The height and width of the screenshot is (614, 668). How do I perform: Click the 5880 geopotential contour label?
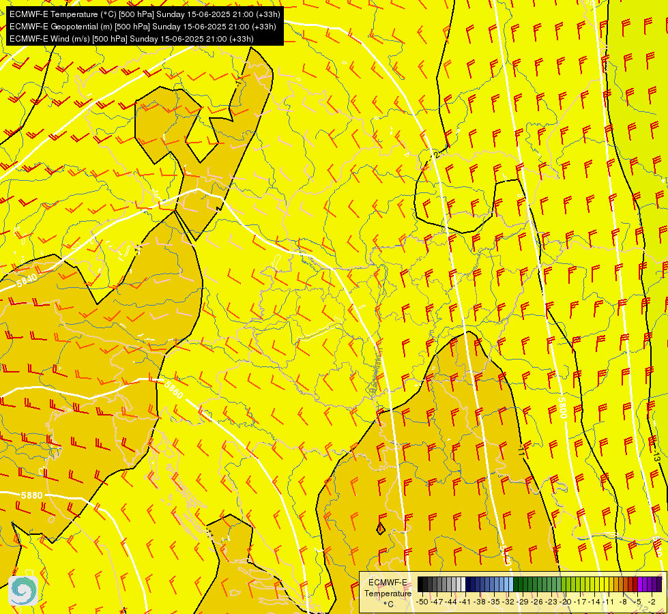click(x=31, y=495)
